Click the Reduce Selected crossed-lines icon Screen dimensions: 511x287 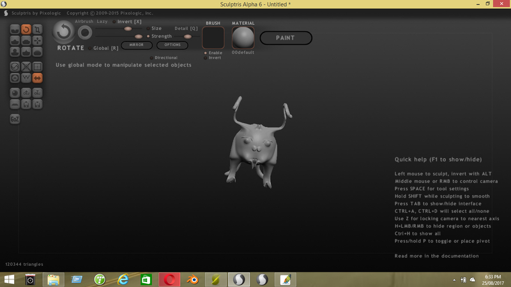(26, 67)
